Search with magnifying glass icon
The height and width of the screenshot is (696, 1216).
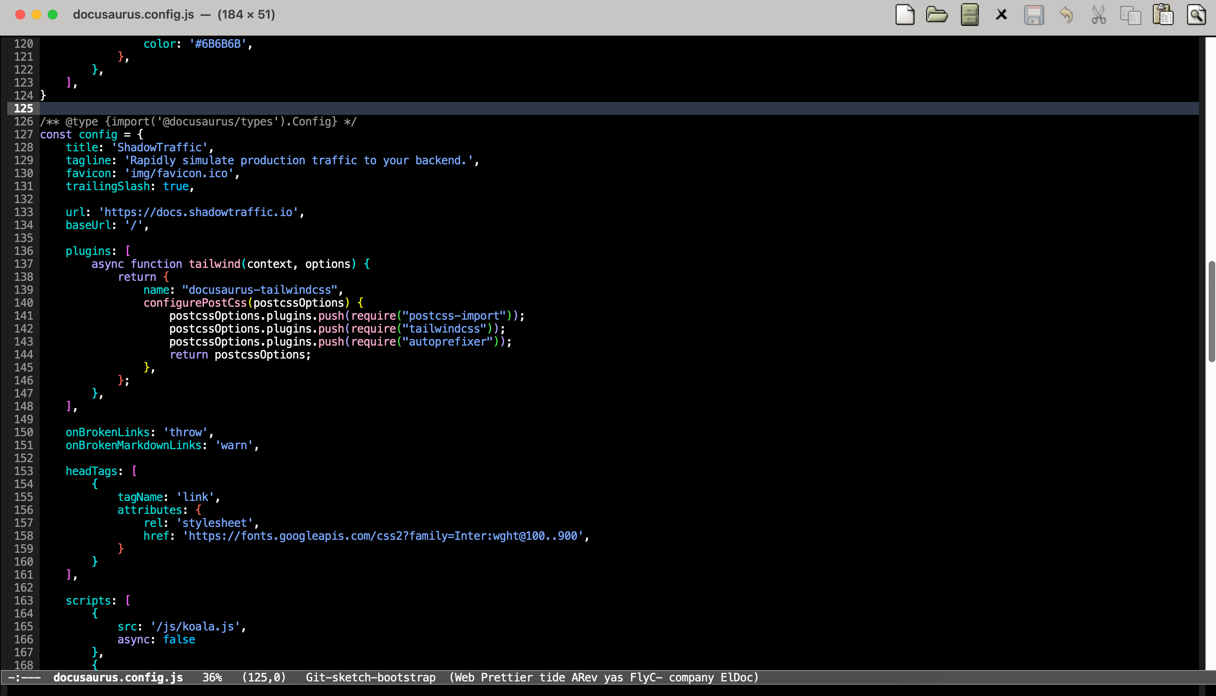pyautogui.click(x=1196, y=15)
